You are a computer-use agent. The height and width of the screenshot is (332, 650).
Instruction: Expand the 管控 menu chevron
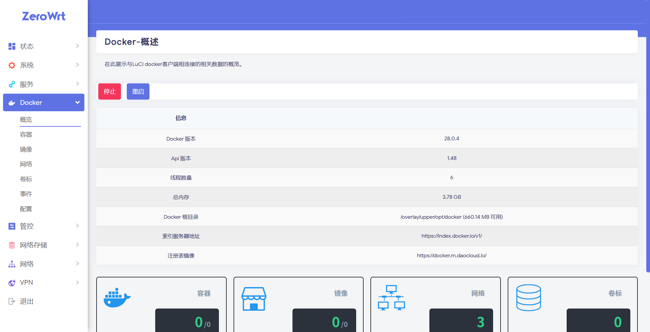pos(78,226)
